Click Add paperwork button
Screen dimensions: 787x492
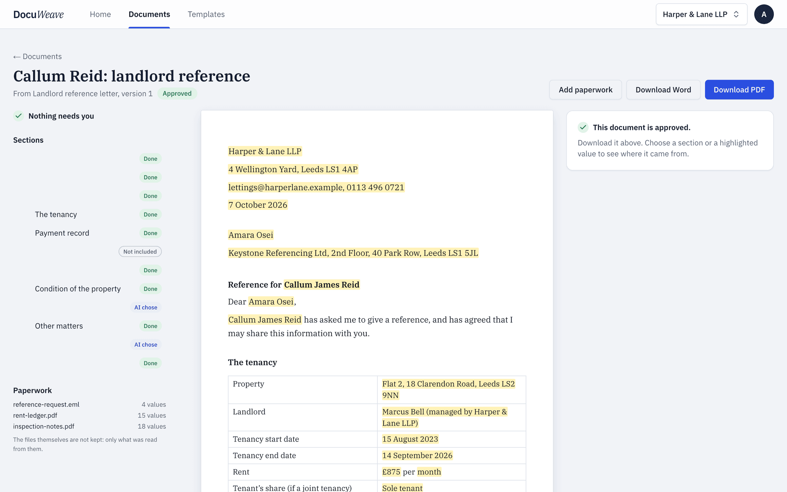(585, 90)
